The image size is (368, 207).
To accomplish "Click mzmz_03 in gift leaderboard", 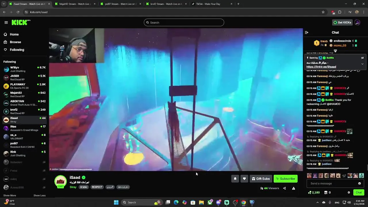I will pyautogui.click(x=340, y=45).
